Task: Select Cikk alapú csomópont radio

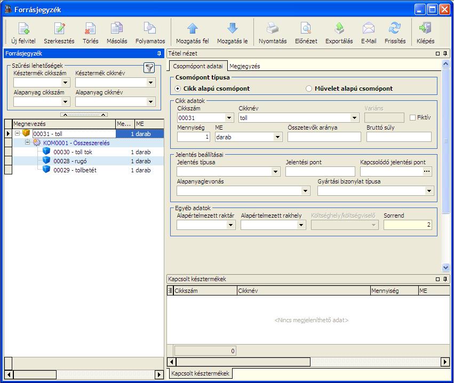Action: [x=178, y=89]
